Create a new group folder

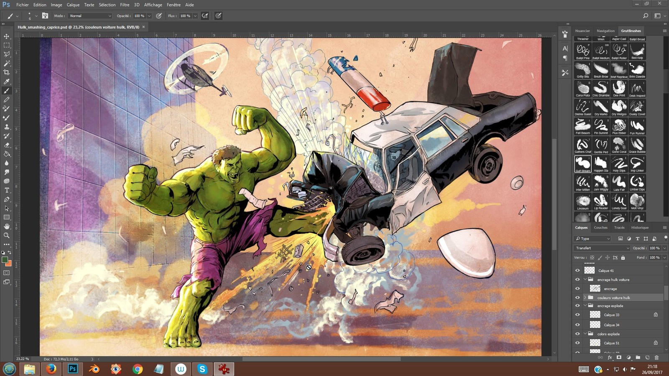[x=638, y=358]
